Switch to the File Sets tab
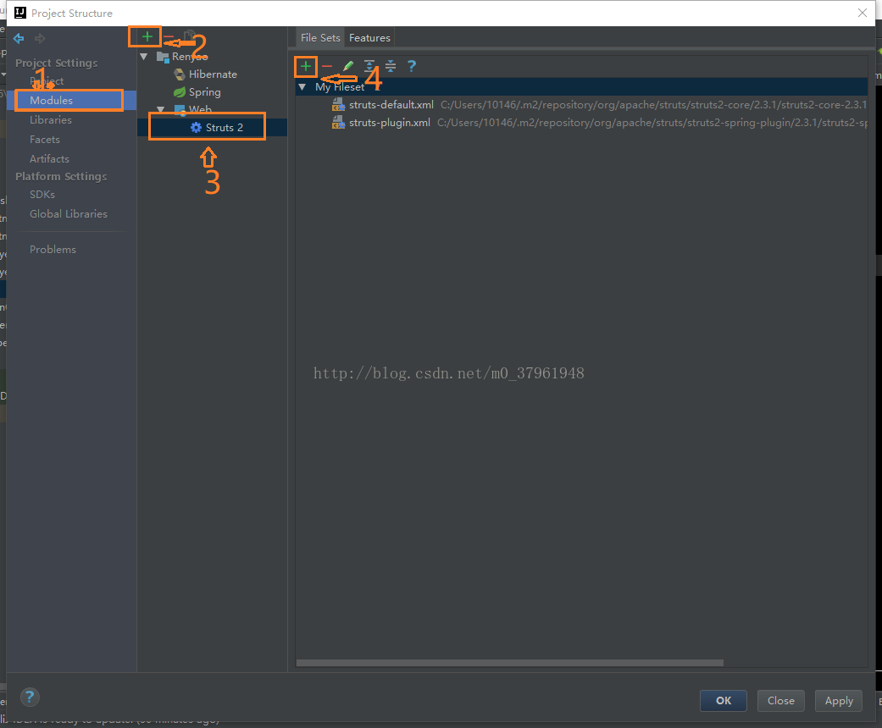Viewport: 882px width, 728px height. 320,37
